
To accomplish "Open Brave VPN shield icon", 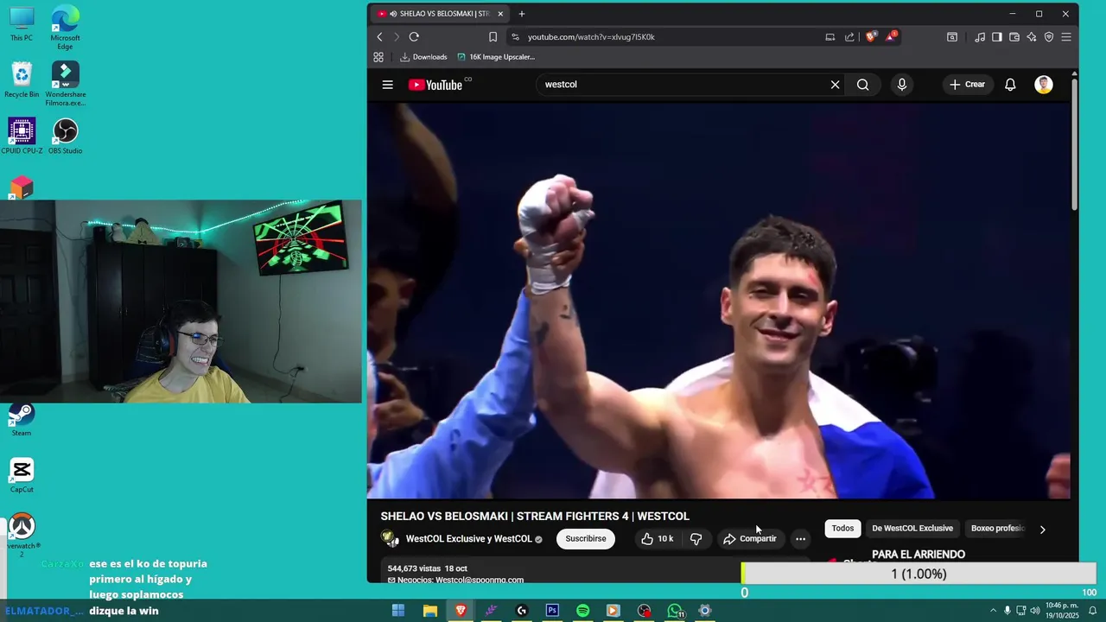I will tap(1049, 37).
